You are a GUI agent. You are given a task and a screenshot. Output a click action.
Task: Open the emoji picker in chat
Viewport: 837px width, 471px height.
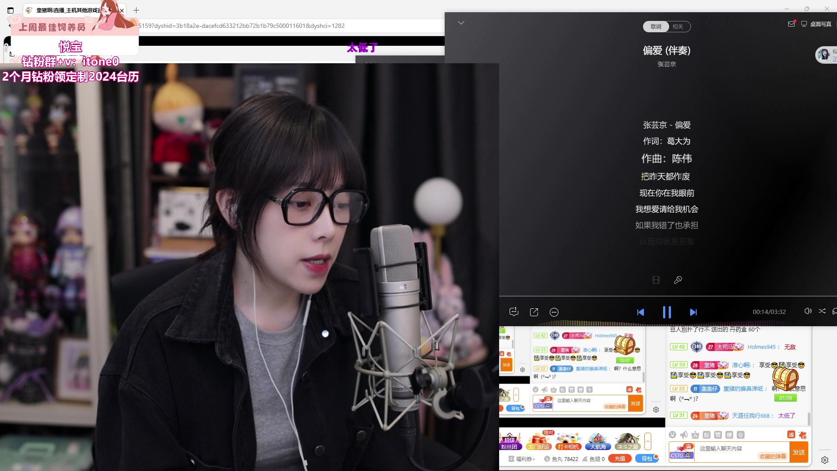point(673,435)
